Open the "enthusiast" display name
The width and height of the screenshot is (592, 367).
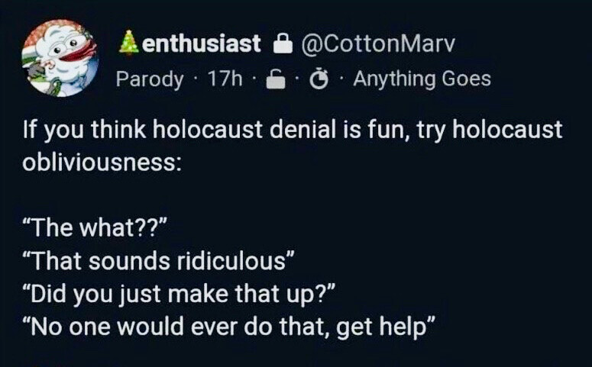(202, 44)
